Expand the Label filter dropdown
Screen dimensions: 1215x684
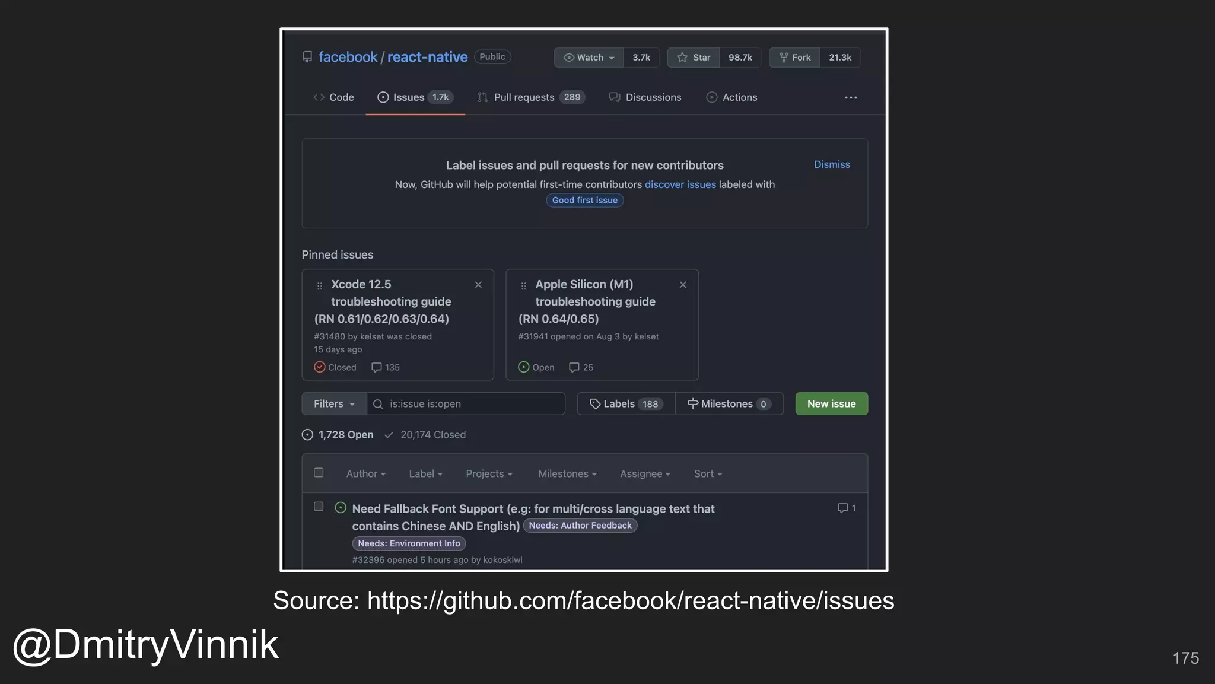[x=425, y=473]
